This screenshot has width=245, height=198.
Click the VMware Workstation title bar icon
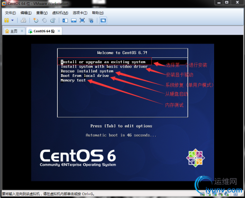click(4, 3)
